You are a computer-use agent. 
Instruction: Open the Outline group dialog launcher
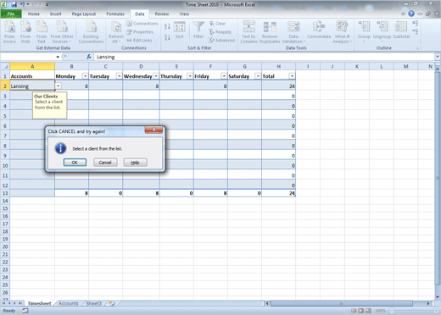[x=417, y=48]
